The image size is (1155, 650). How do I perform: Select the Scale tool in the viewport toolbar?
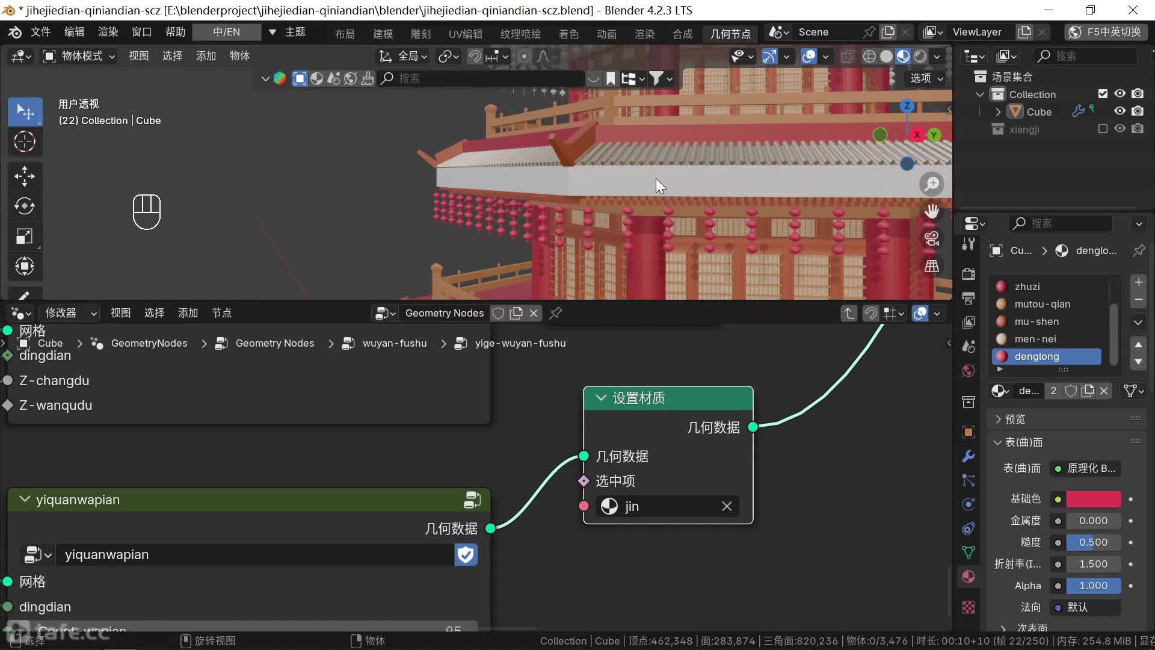point(25,236)
